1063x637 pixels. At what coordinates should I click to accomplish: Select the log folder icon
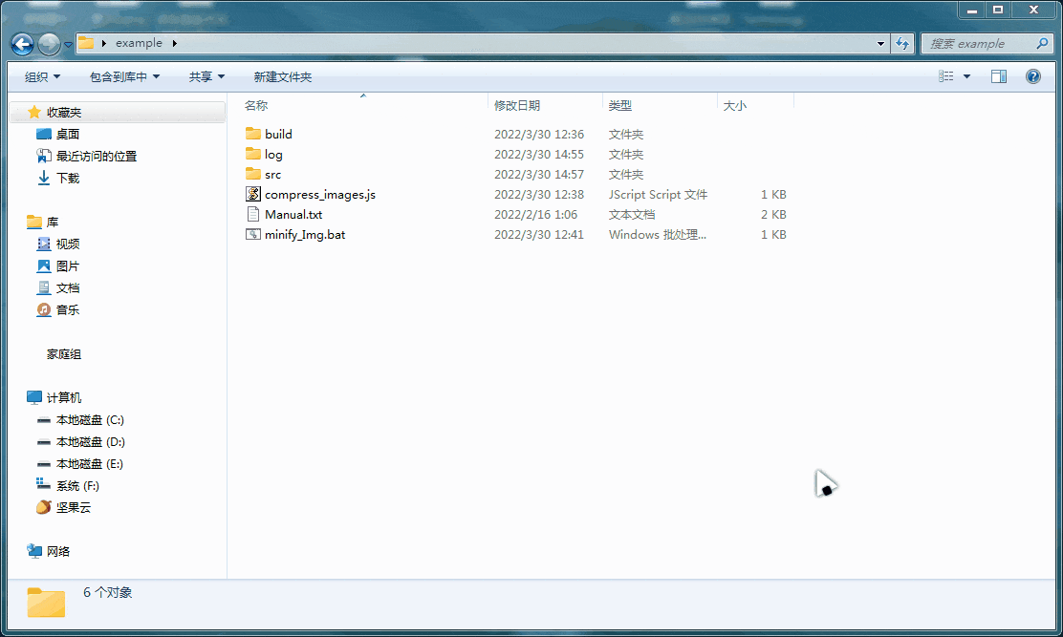click(253, 154)
